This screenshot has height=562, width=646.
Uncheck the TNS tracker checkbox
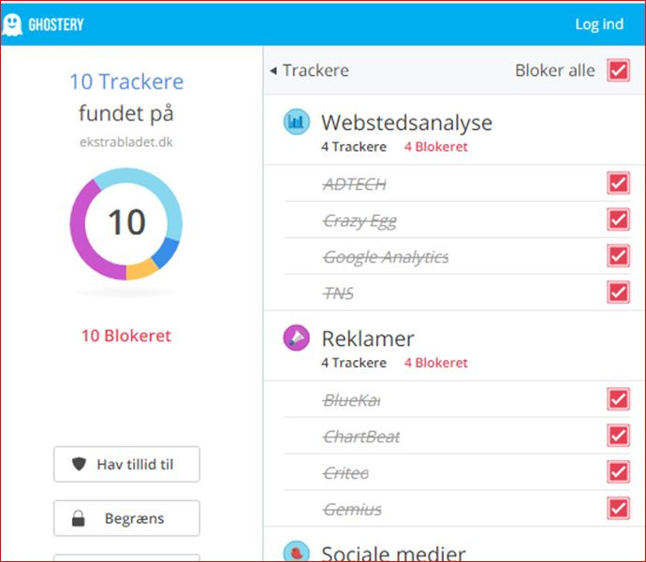[618, 292]
